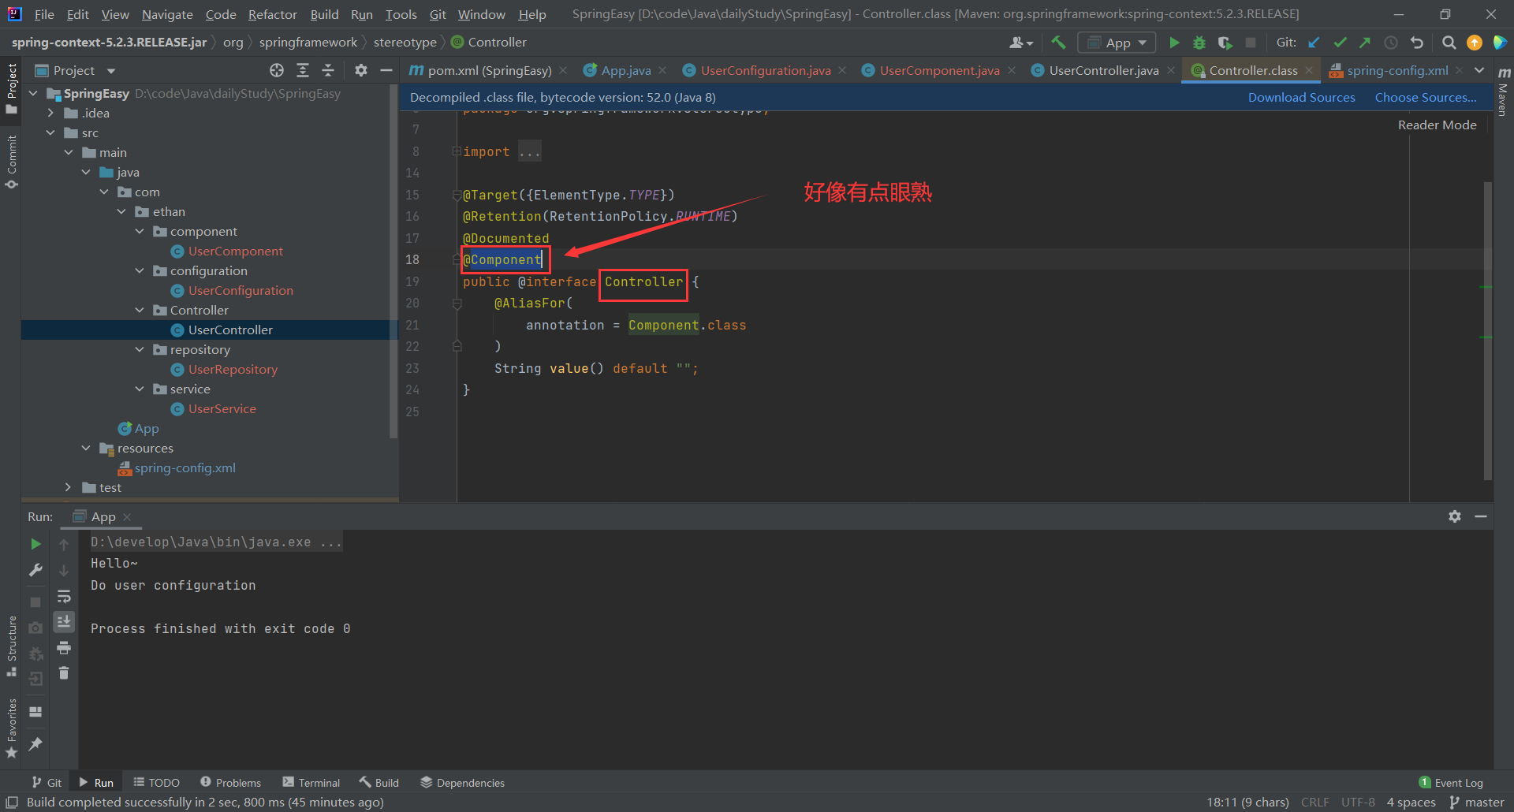Pin tab icon in Run panel

[x=35, y=743]
